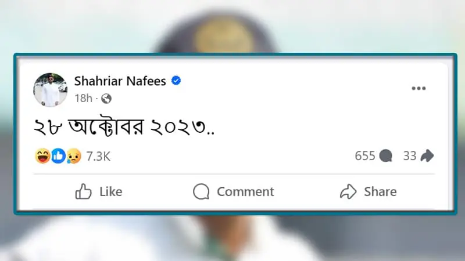
Task: Click the thumbs-up icon in the action bar
Action: point(84,191)
